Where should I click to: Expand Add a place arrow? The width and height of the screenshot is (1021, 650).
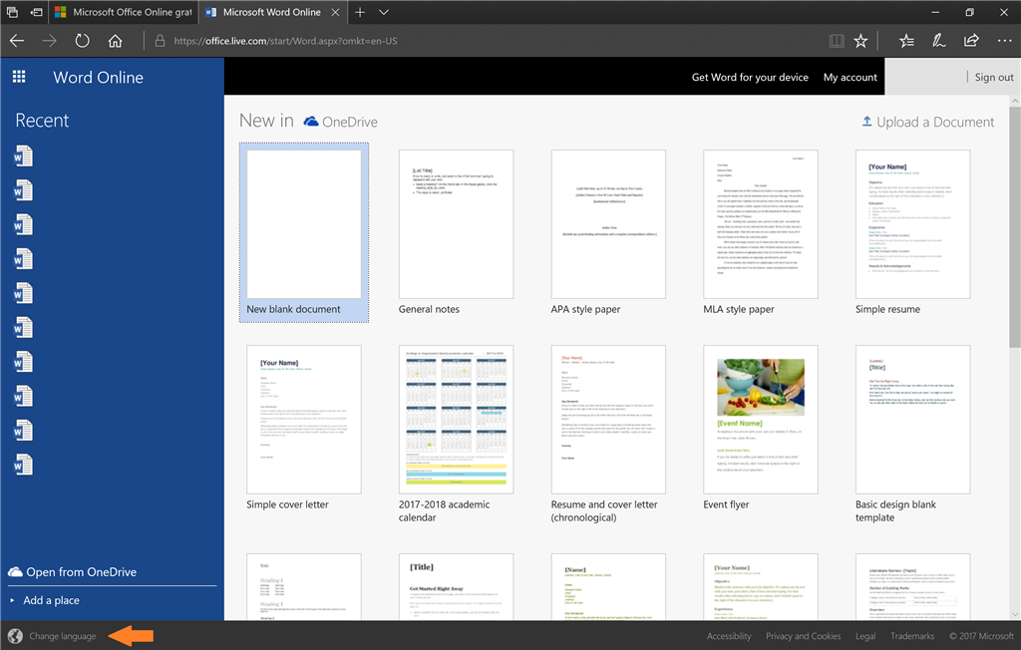click(x=12, y=600)
